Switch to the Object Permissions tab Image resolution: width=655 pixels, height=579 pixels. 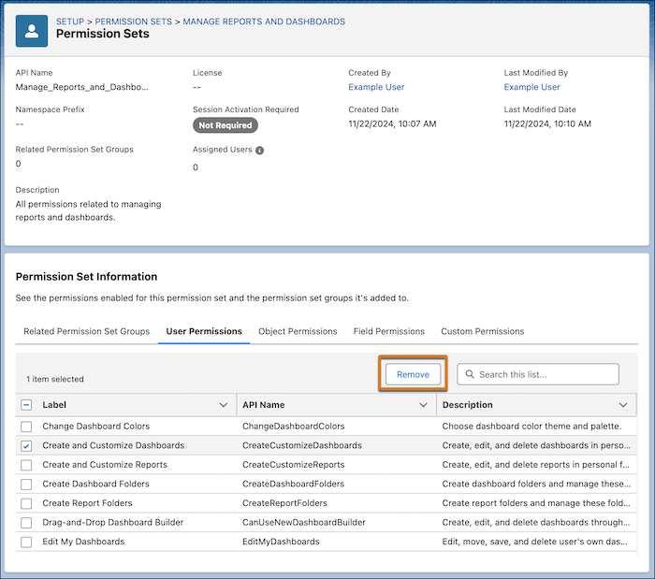[298, 331]
